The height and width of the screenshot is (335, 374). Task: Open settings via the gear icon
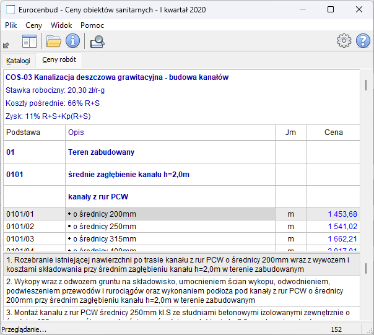pyautogui.click(x=344, y=41)
